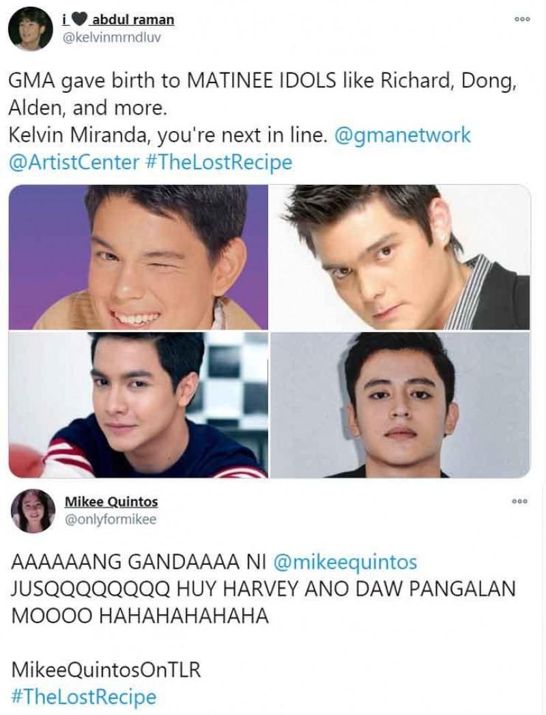546x715 pixels.
Task: Open #TheLostRecipe hashtag in second tweet
Action: point(83,697)
